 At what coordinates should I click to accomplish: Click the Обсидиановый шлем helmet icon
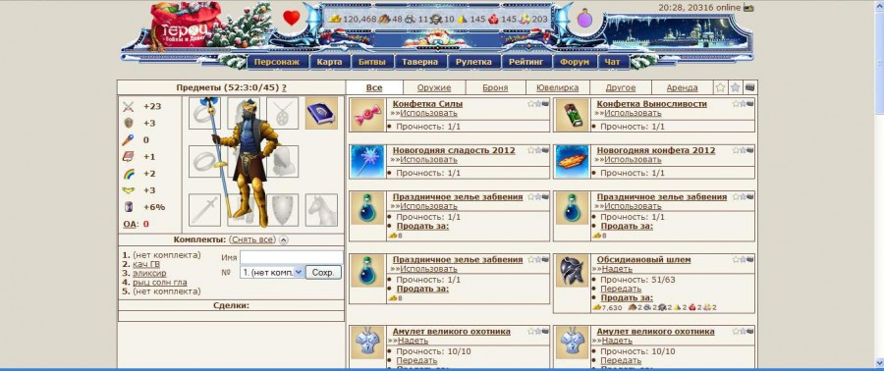pos(572,271)
